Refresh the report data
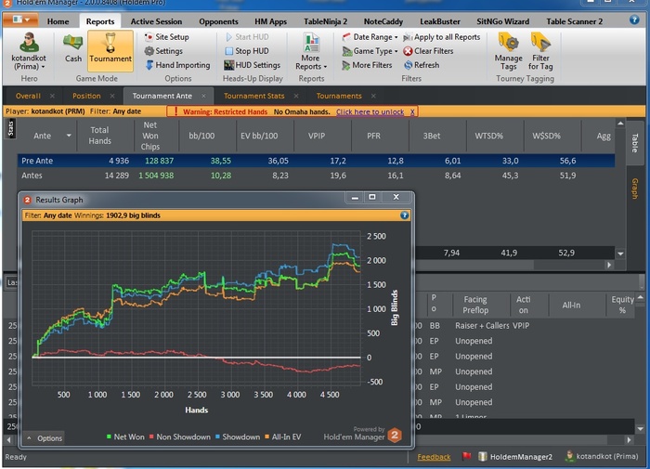Image resolution: width=650 pixels, height=469 pixels. point(422,65)
